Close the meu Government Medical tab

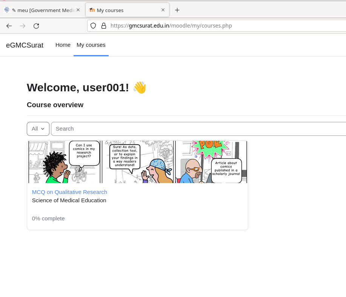coord(78,10)
